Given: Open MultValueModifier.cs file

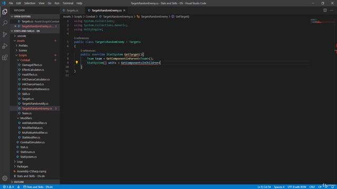Looking at the screenshot, I should 35,132.
